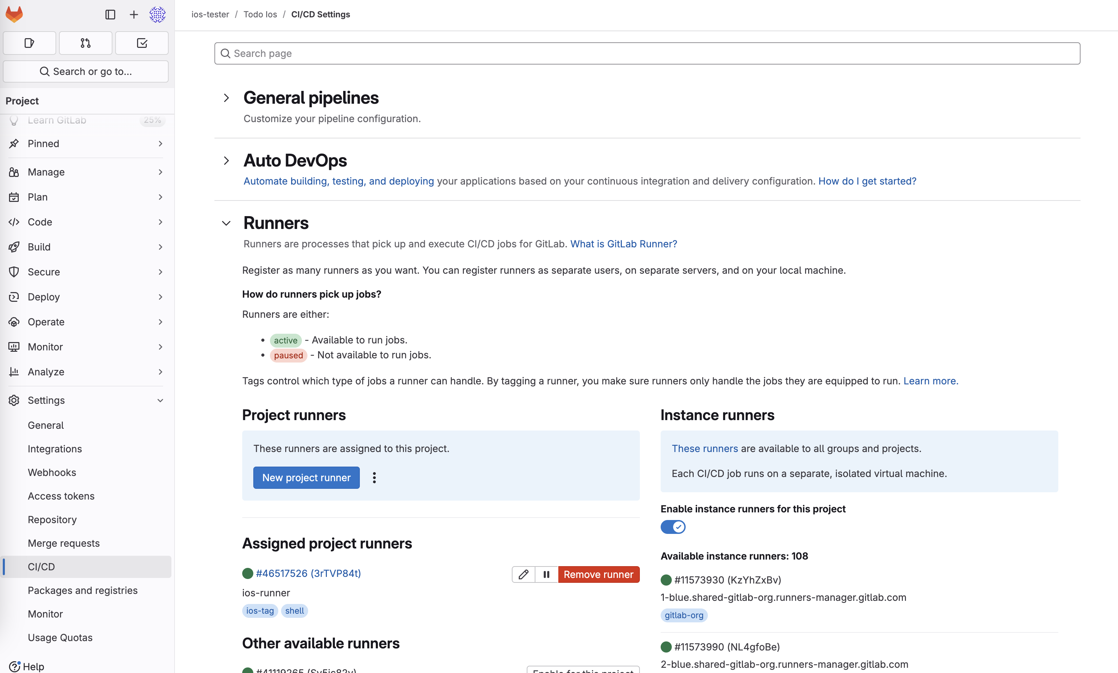Click the Operate icon
The image size is (1118, 673).
pos(14,322)
